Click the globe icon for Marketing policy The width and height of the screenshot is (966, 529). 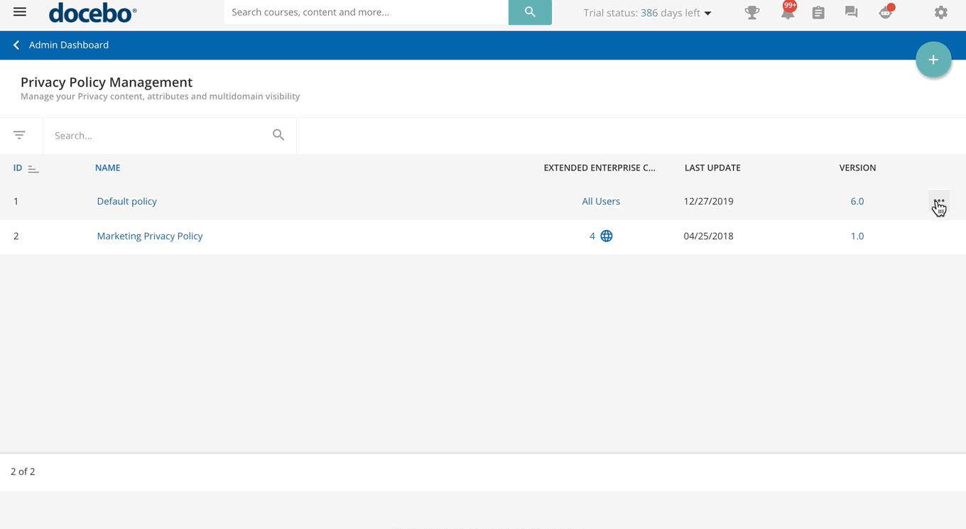[x=607, y=236]
